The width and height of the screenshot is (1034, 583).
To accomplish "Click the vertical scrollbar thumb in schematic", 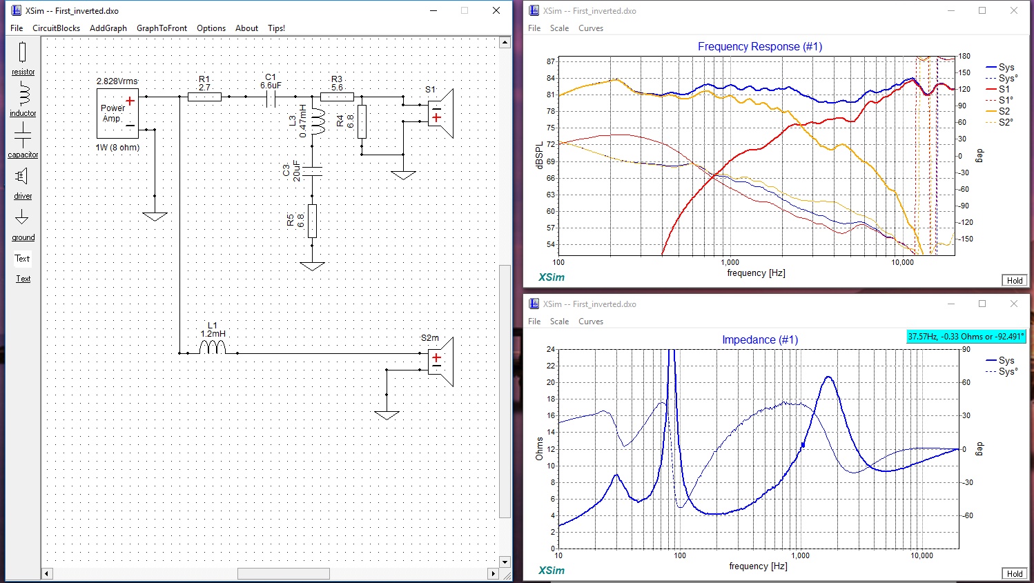I will coord(505,391).
